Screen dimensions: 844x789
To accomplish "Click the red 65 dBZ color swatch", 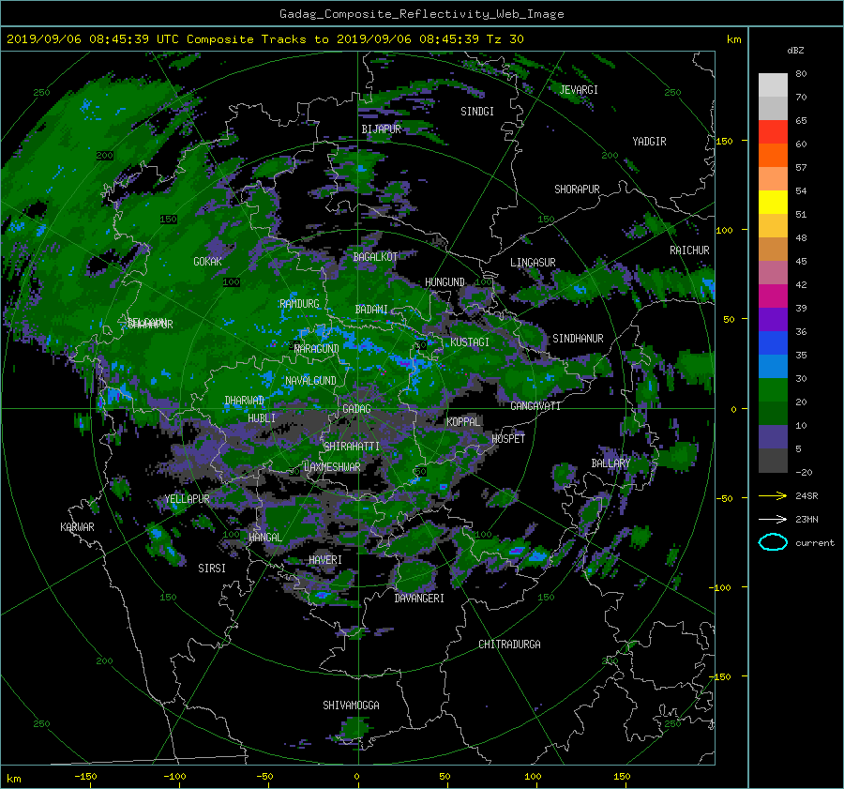I will tap(773, 131).
